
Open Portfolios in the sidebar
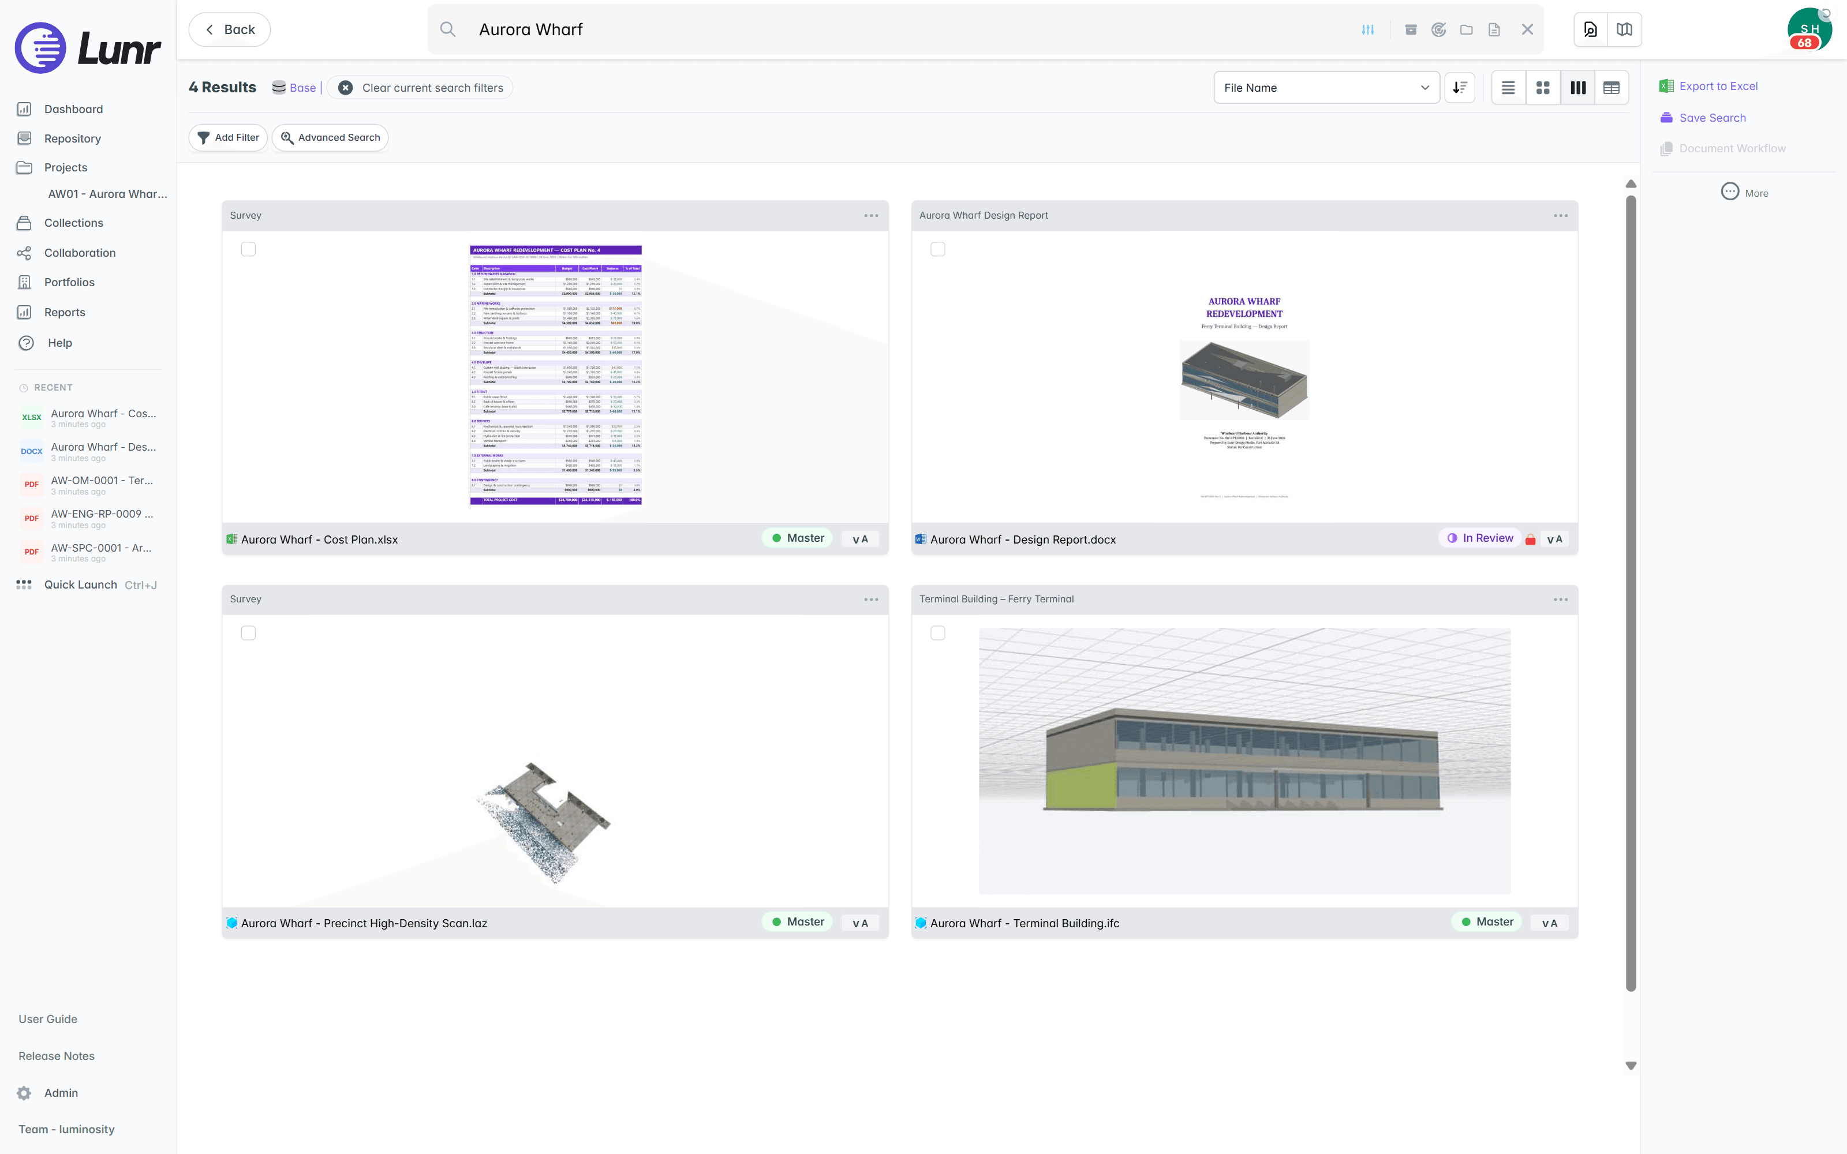69,282
